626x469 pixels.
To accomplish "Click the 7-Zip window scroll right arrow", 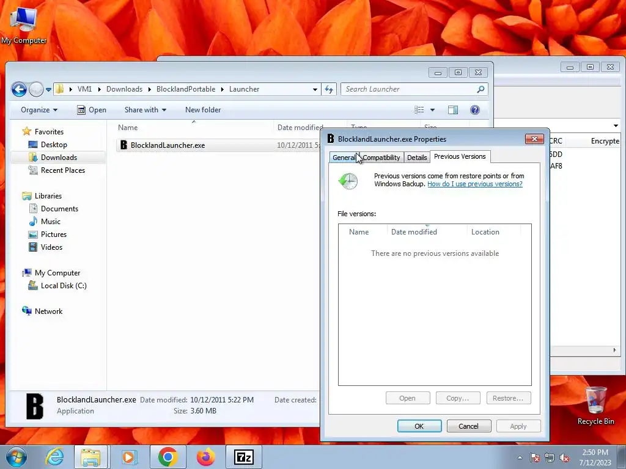I will [615, 350].
